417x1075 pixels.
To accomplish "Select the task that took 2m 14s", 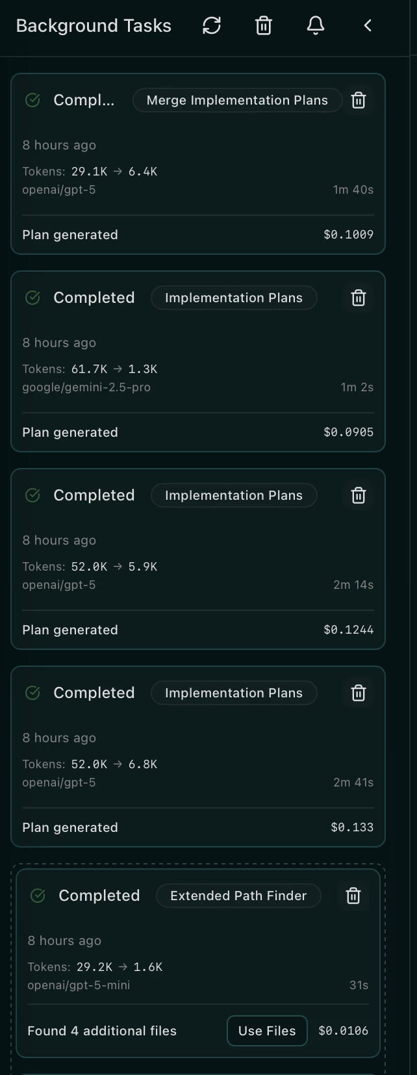I will [198, 559].
